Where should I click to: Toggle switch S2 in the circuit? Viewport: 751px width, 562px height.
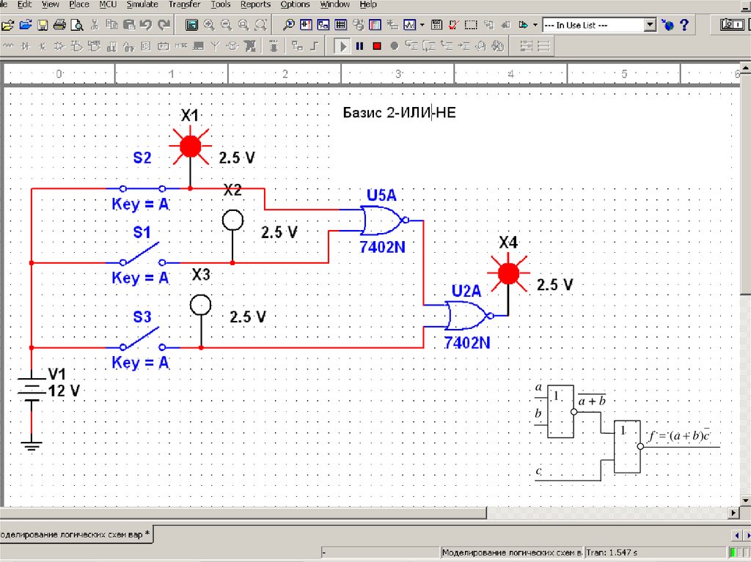143,188
